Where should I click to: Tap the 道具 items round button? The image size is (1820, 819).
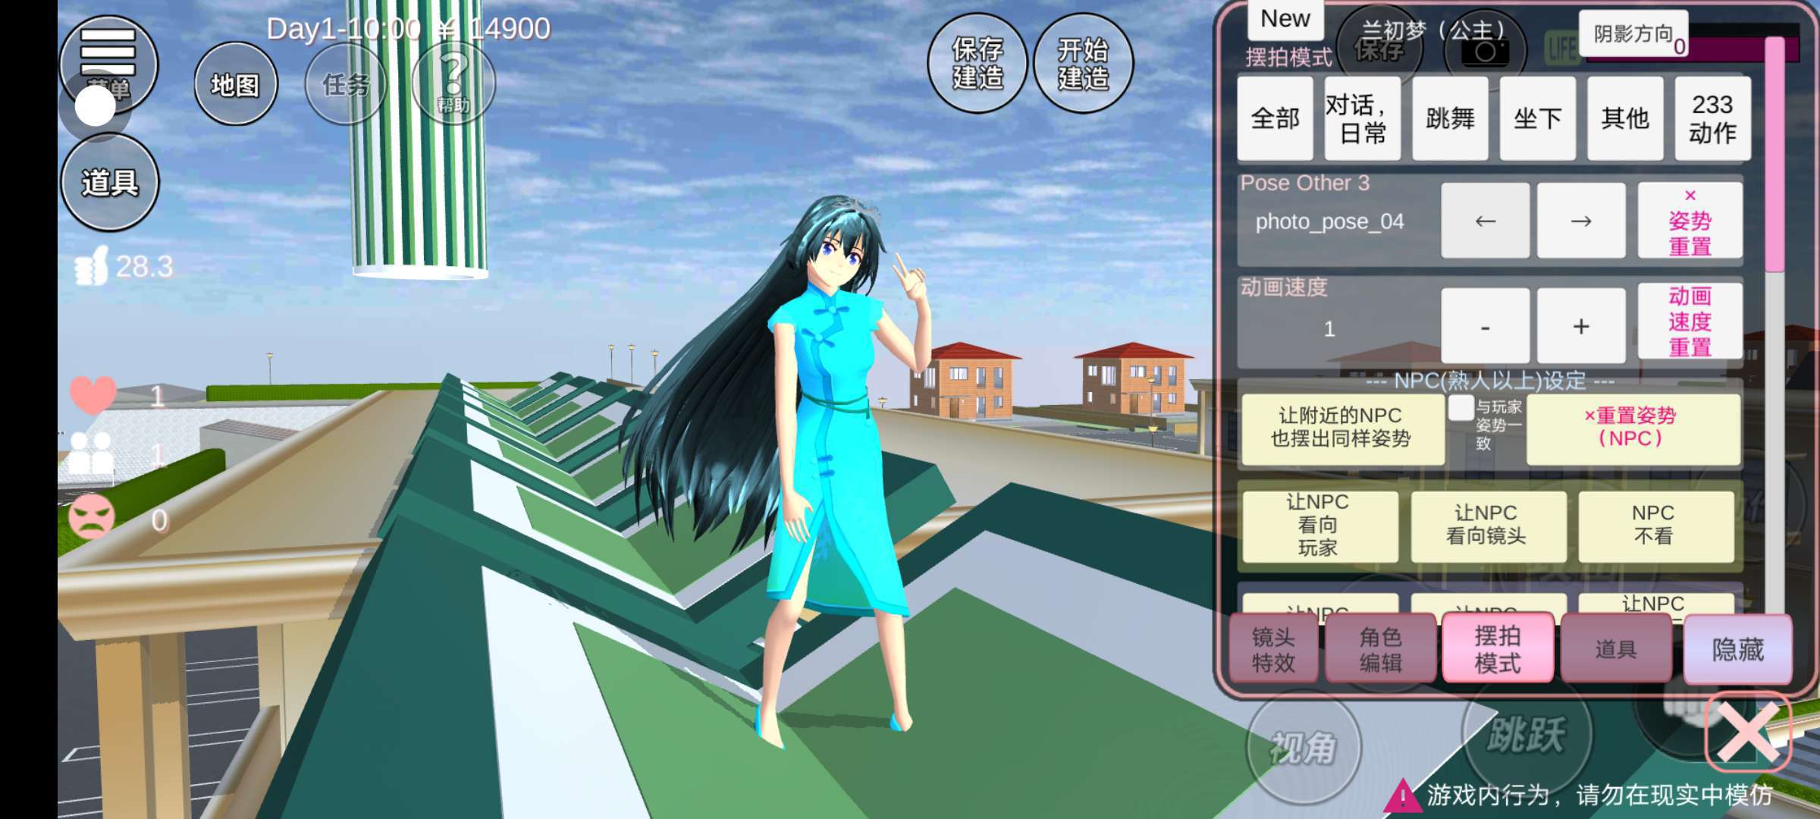tap(110, 183)
